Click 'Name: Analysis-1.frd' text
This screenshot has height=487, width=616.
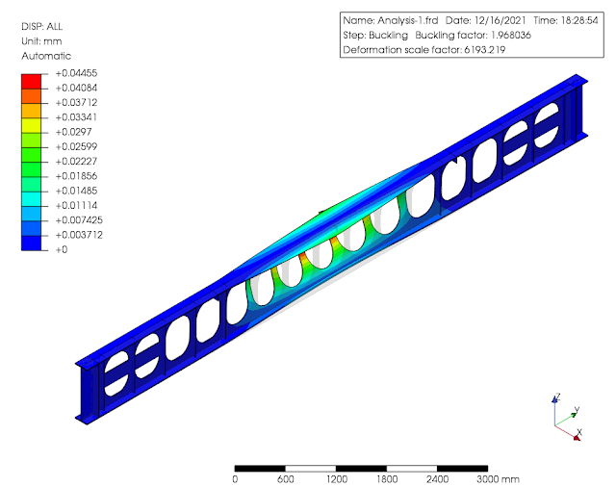tap(391, 20)
